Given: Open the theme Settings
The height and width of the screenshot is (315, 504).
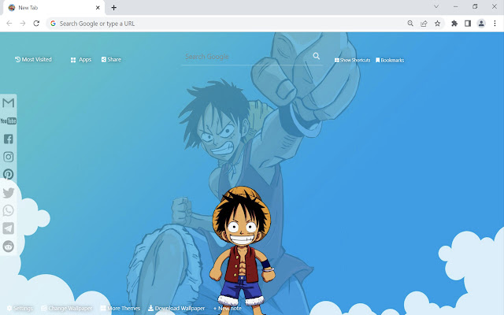Looking at the screenshot, I should click(20, 308).
